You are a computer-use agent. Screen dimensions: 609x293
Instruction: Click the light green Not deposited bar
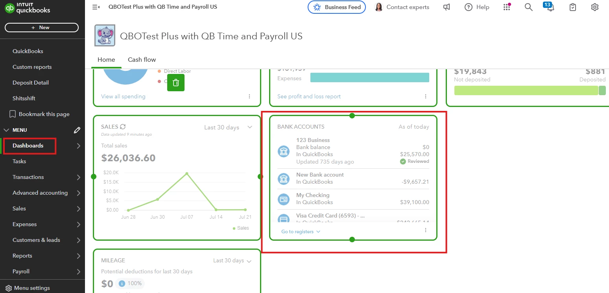tap(526, 90)
